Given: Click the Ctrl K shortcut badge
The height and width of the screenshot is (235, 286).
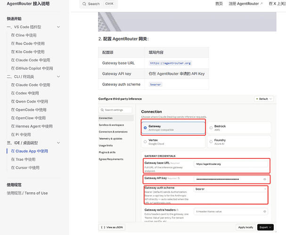Looking at the screenshot, I should pyautogui.click(x=109, y=4).
